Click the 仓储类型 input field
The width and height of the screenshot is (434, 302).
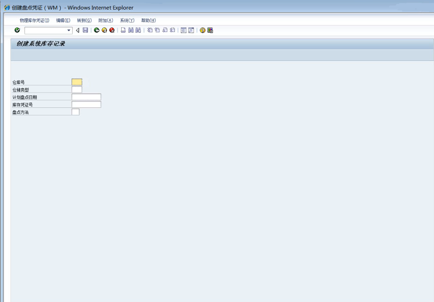(x=77, y=90)
